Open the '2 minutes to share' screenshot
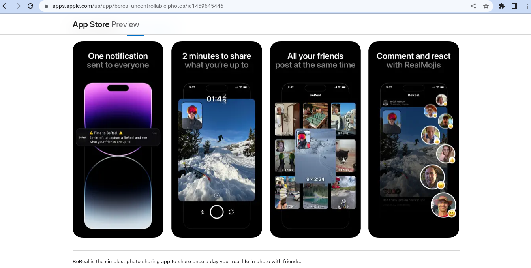Viewport: 531px width, 268px height. tap(217, 139)
